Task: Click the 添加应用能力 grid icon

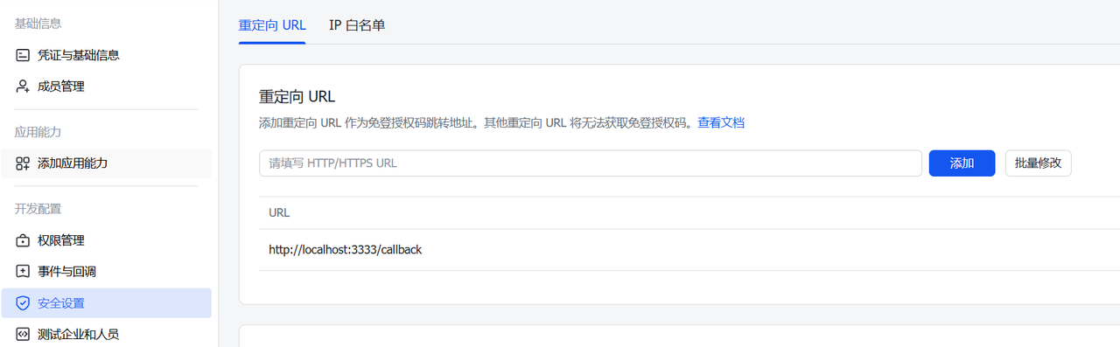Action: pos(23,163)
